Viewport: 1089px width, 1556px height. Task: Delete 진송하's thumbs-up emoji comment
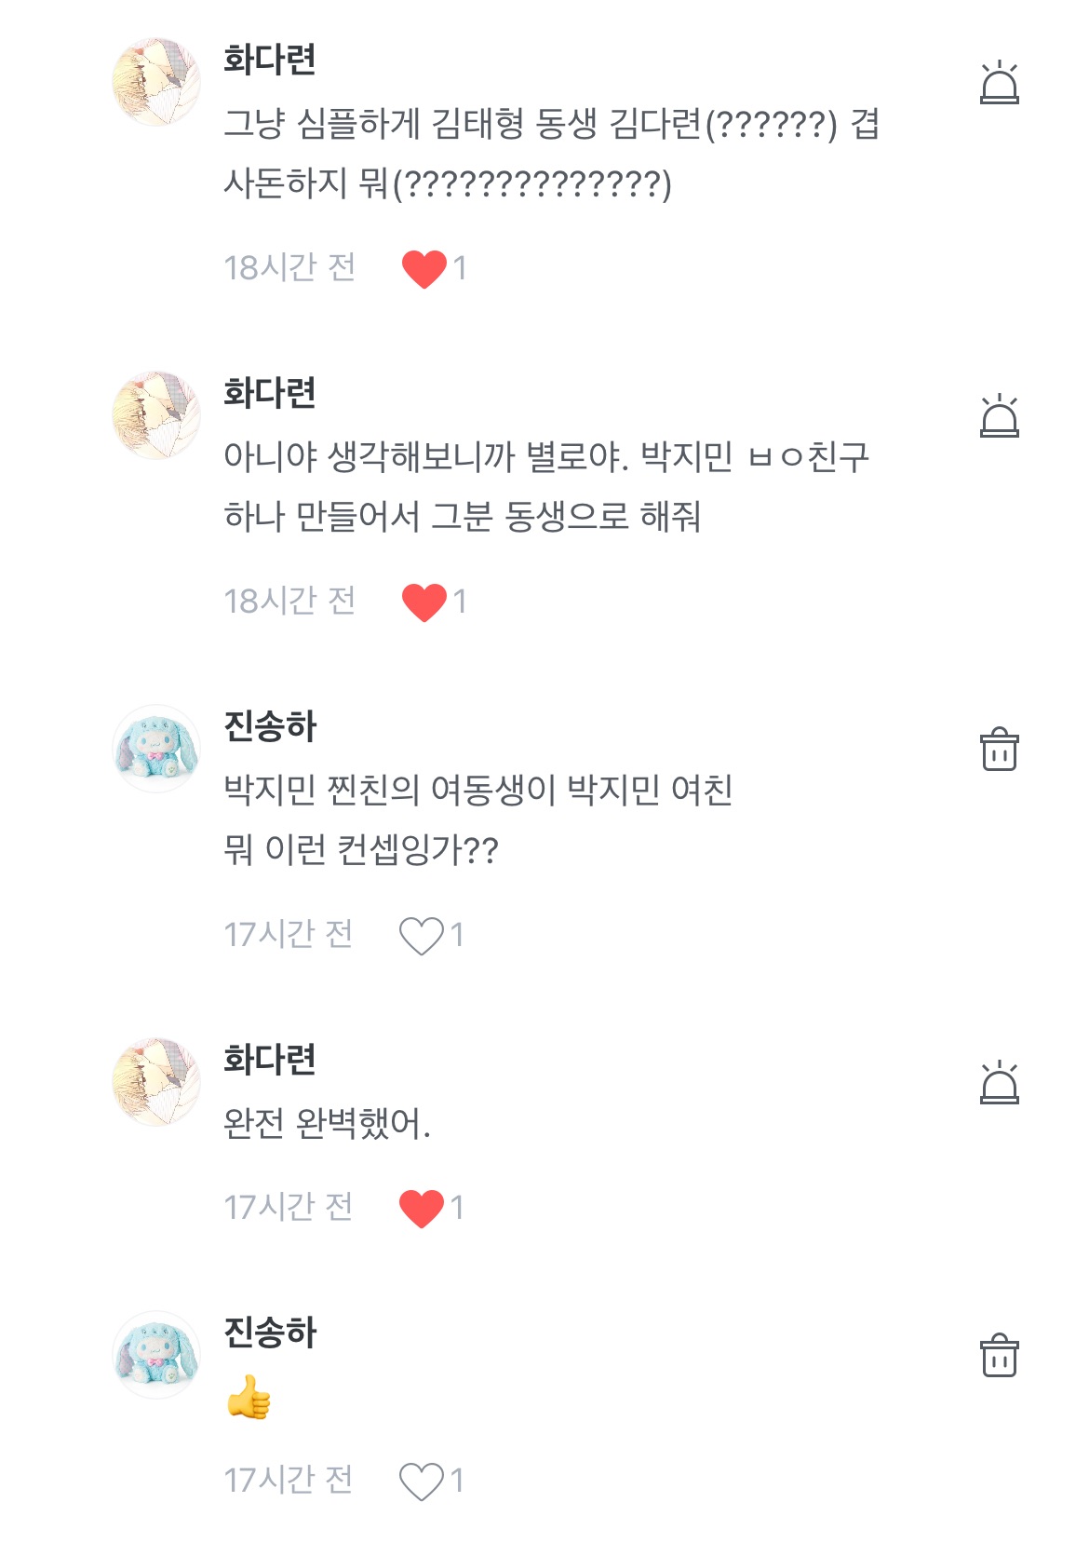point(999,1355)
